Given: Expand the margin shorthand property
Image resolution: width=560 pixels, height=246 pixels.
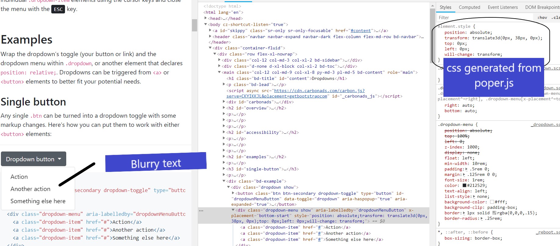Looking at the screenshot, I should (x=464, y=174).
